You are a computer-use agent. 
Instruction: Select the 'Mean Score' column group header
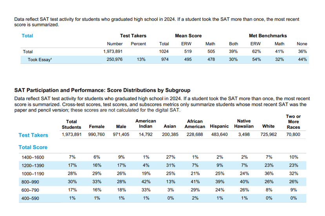click(188, 36)
